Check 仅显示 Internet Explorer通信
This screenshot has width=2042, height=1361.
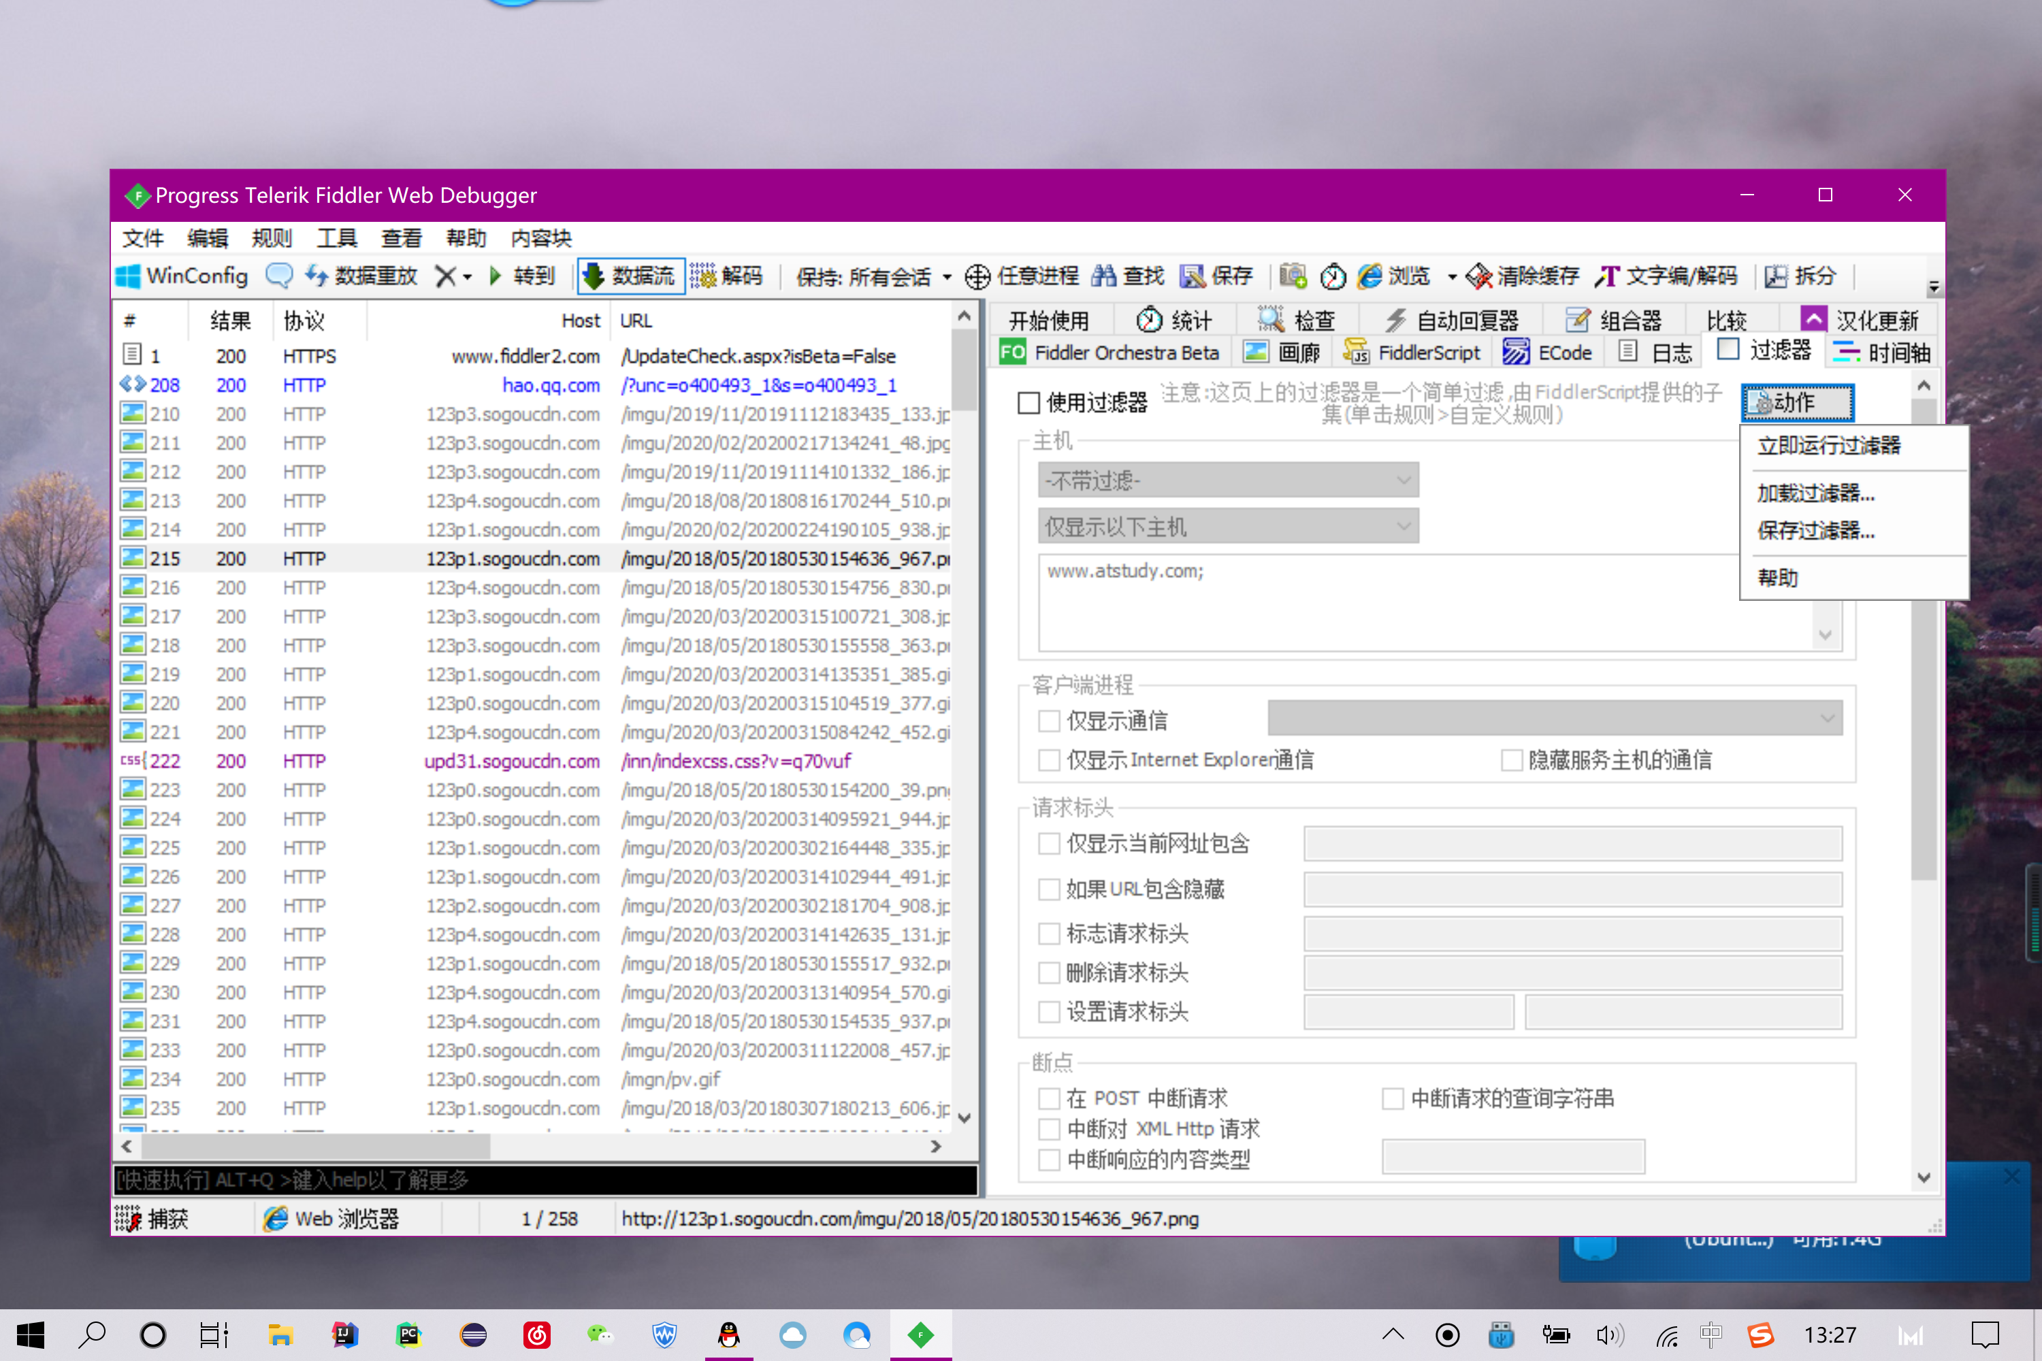(x=1049, y=759)
